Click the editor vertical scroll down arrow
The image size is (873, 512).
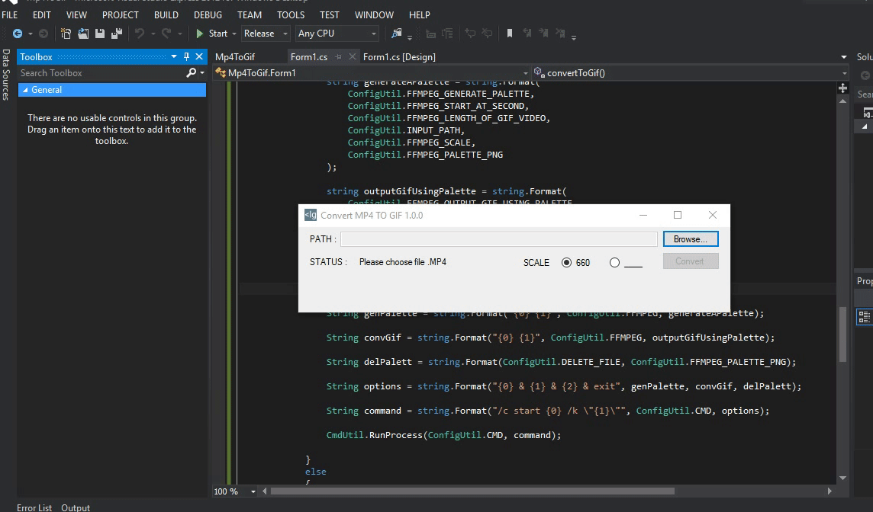coord(843,478)
